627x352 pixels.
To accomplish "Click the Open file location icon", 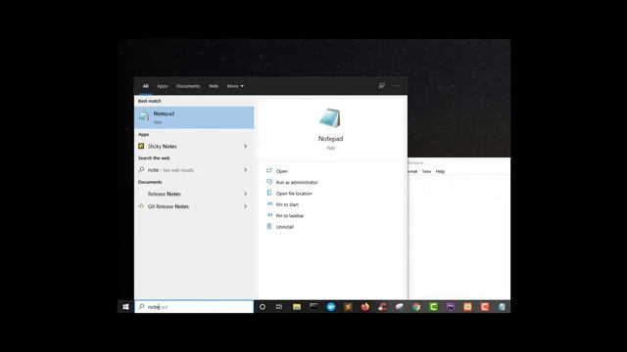I will (269, 193).
